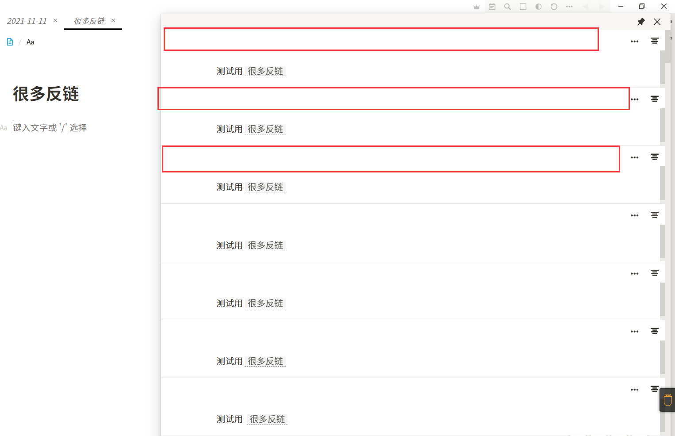Open the top toolbar three-dots menu
The width and height of the screenshot is (675, 436).
click(x=569, y=7)
